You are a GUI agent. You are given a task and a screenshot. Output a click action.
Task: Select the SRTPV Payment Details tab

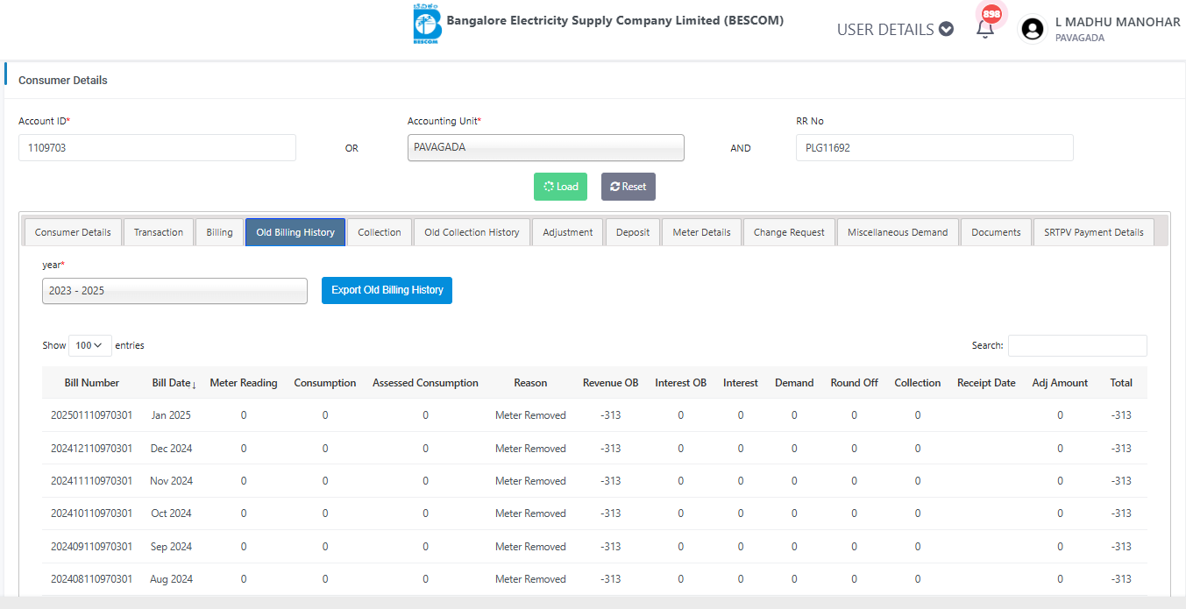click(1093, 232)
